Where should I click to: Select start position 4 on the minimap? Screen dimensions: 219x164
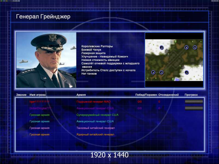pyautogui.click(x=153, y=72)
